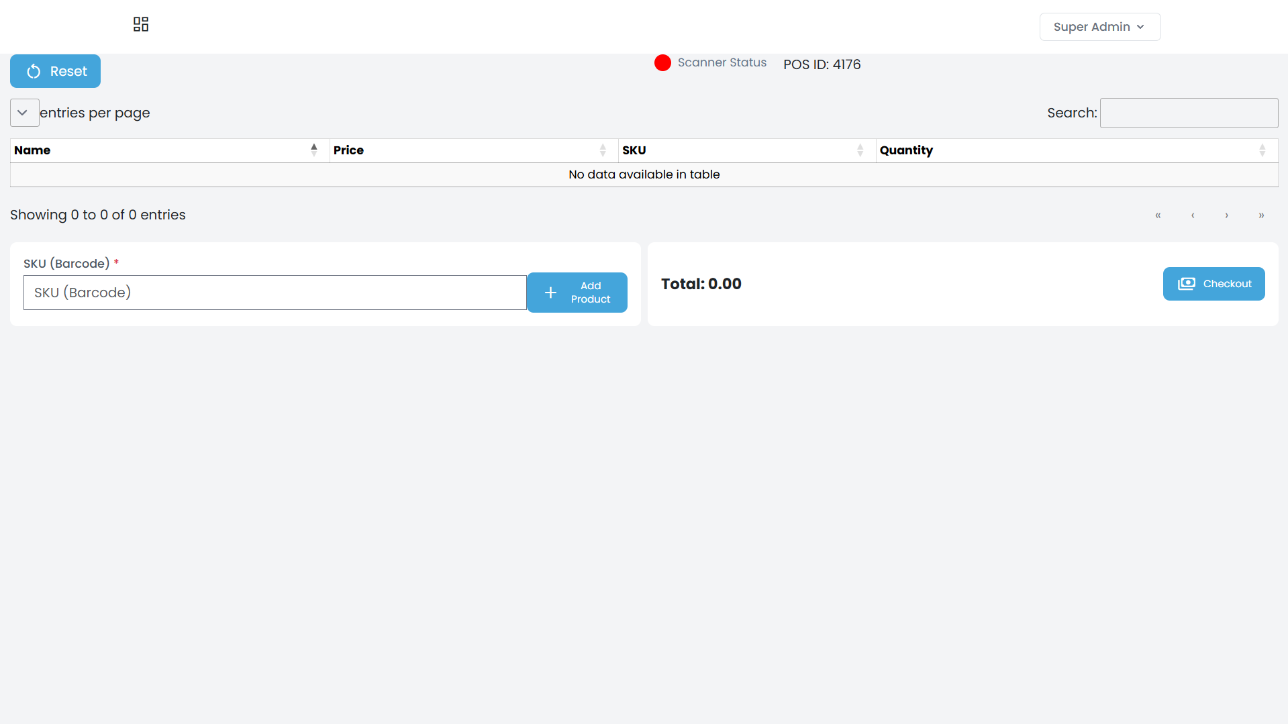Open the grid menu icon in header
1288x724 pixels.
tap(141, 25)
